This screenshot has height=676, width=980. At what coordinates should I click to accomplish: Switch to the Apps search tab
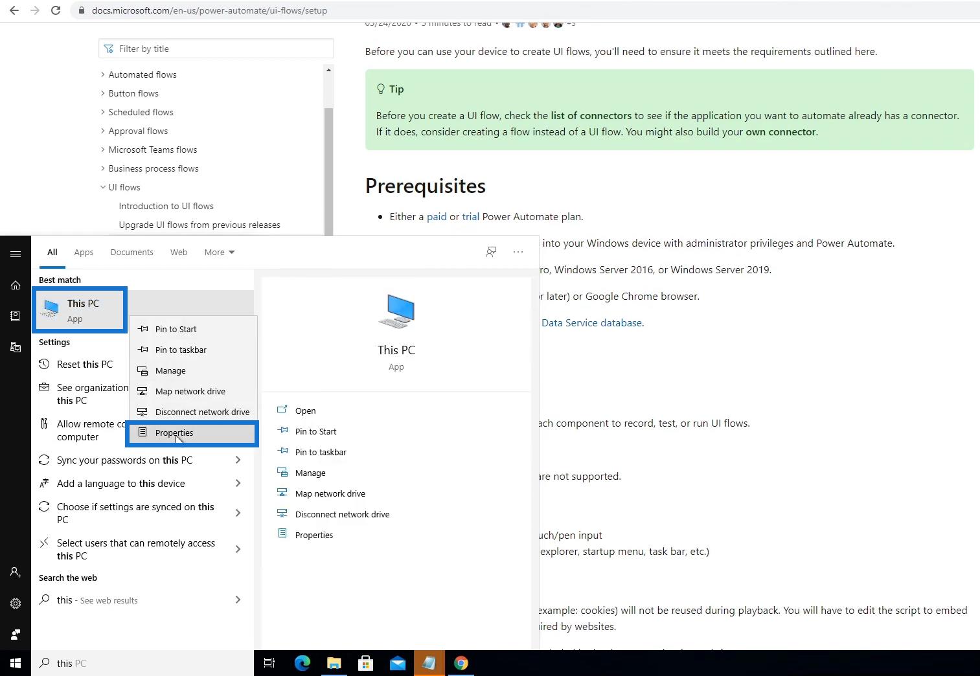(x=84, y=252)
